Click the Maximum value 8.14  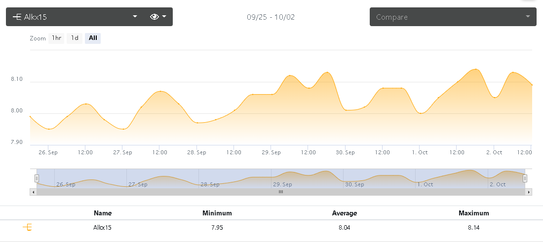click(474, 228)
